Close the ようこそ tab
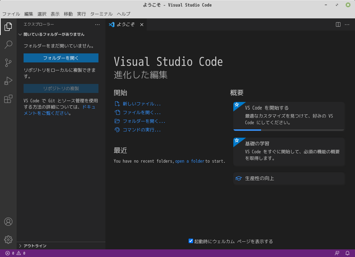Image resolution: width=355 pixels, height=257 pixels. point(142,25)
